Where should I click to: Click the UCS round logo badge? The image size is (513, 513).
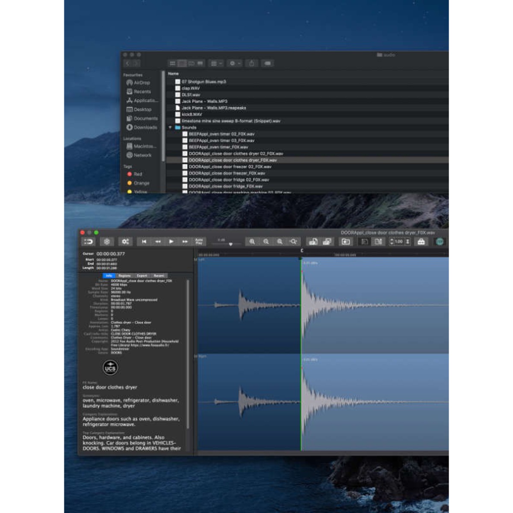110,368
